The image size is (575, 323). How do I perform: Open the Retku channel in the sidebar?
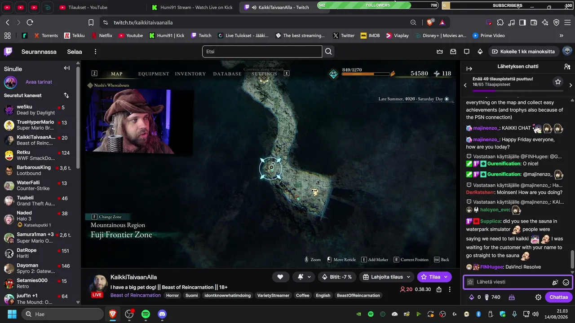pos(40,155)
